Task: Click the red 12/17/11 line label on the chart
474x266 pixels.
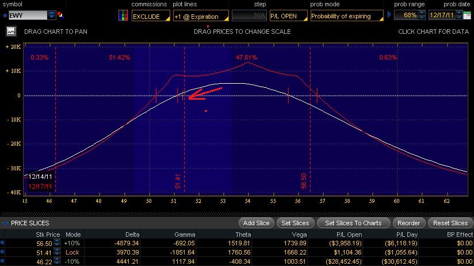Action: (40, 186)
